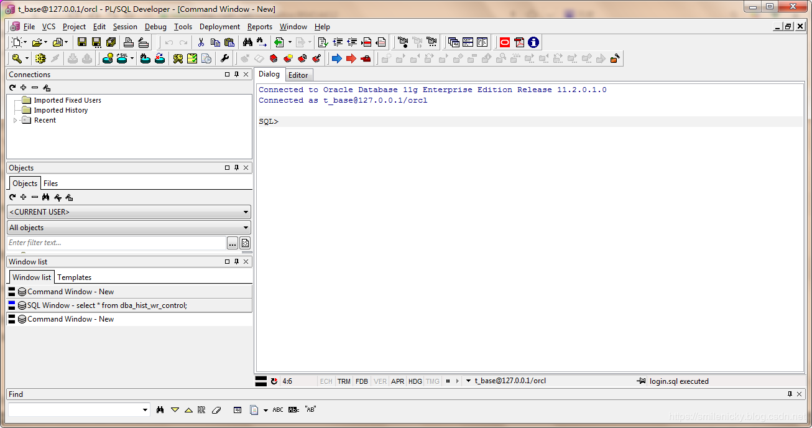812x428 pixels.
Task: Toggle the ECH echo status indicator
Action: click(326, 381)
